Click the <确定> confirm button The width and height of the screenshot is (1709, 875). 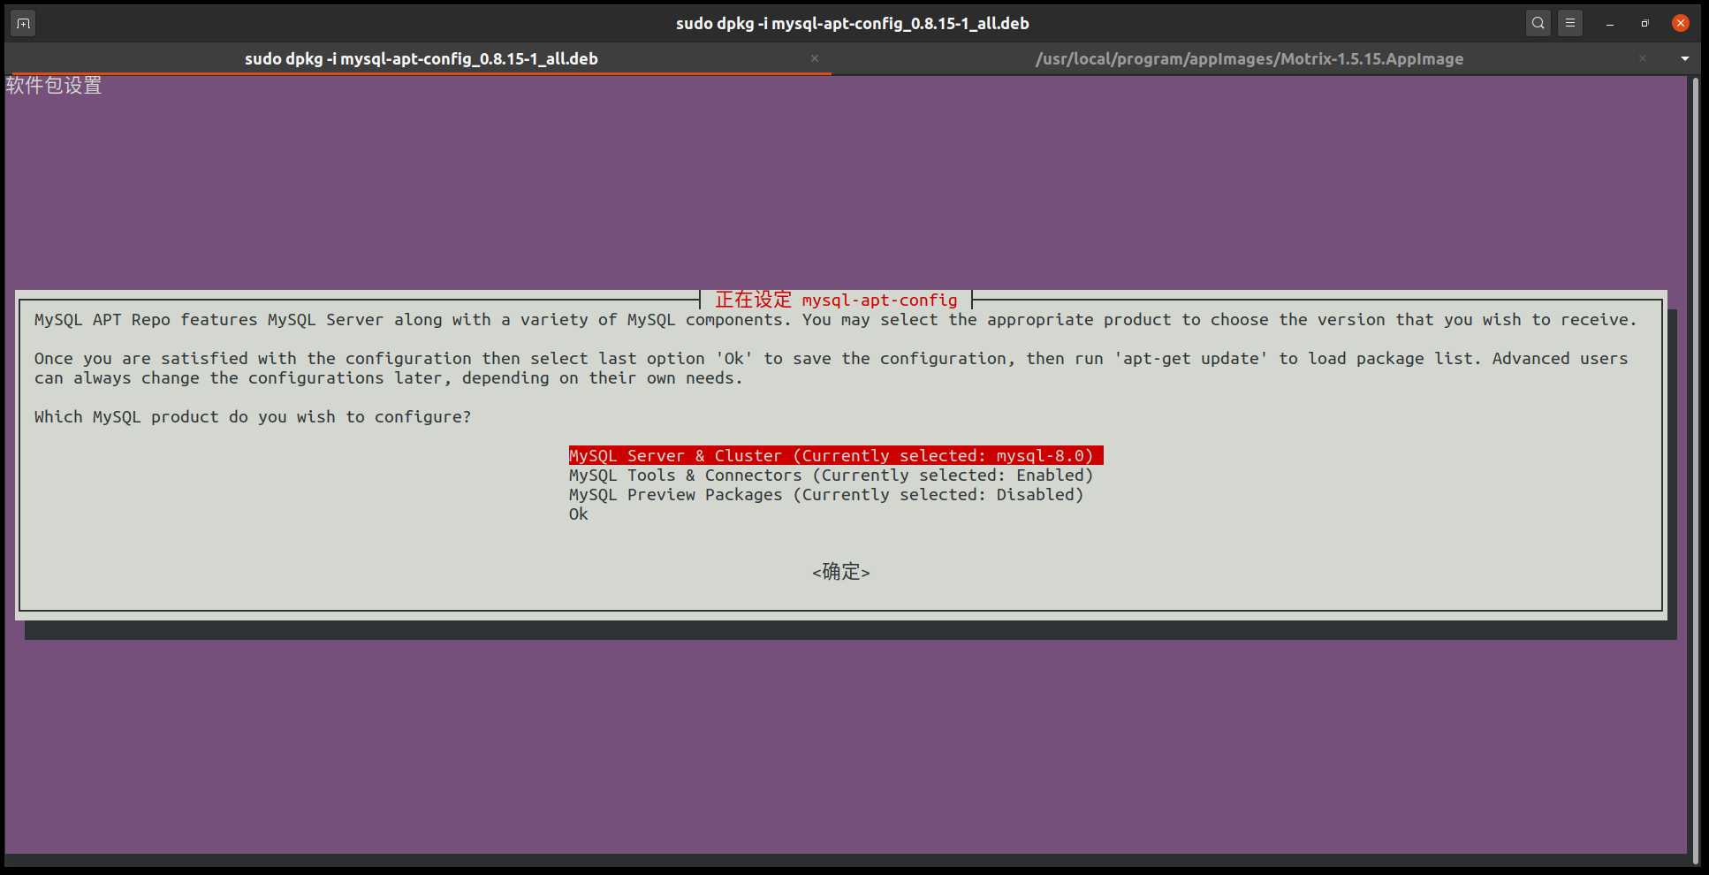click(841, 572)
